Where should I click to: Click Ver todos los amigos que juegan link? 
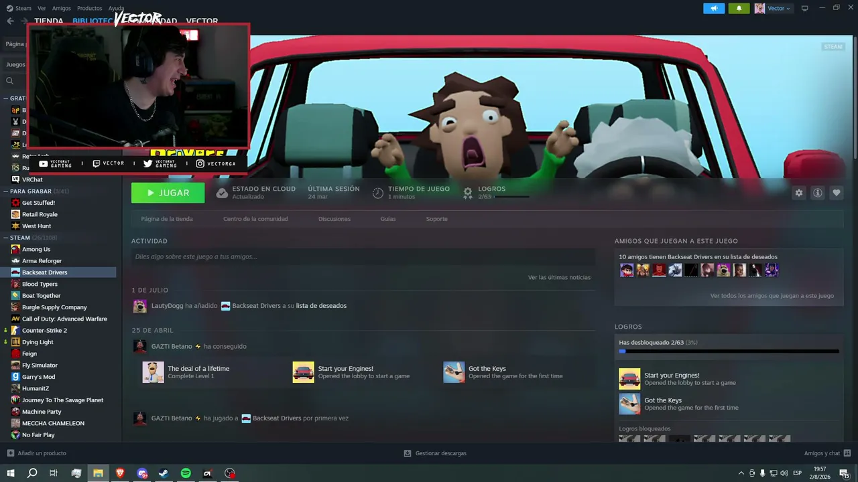point(772,296)
